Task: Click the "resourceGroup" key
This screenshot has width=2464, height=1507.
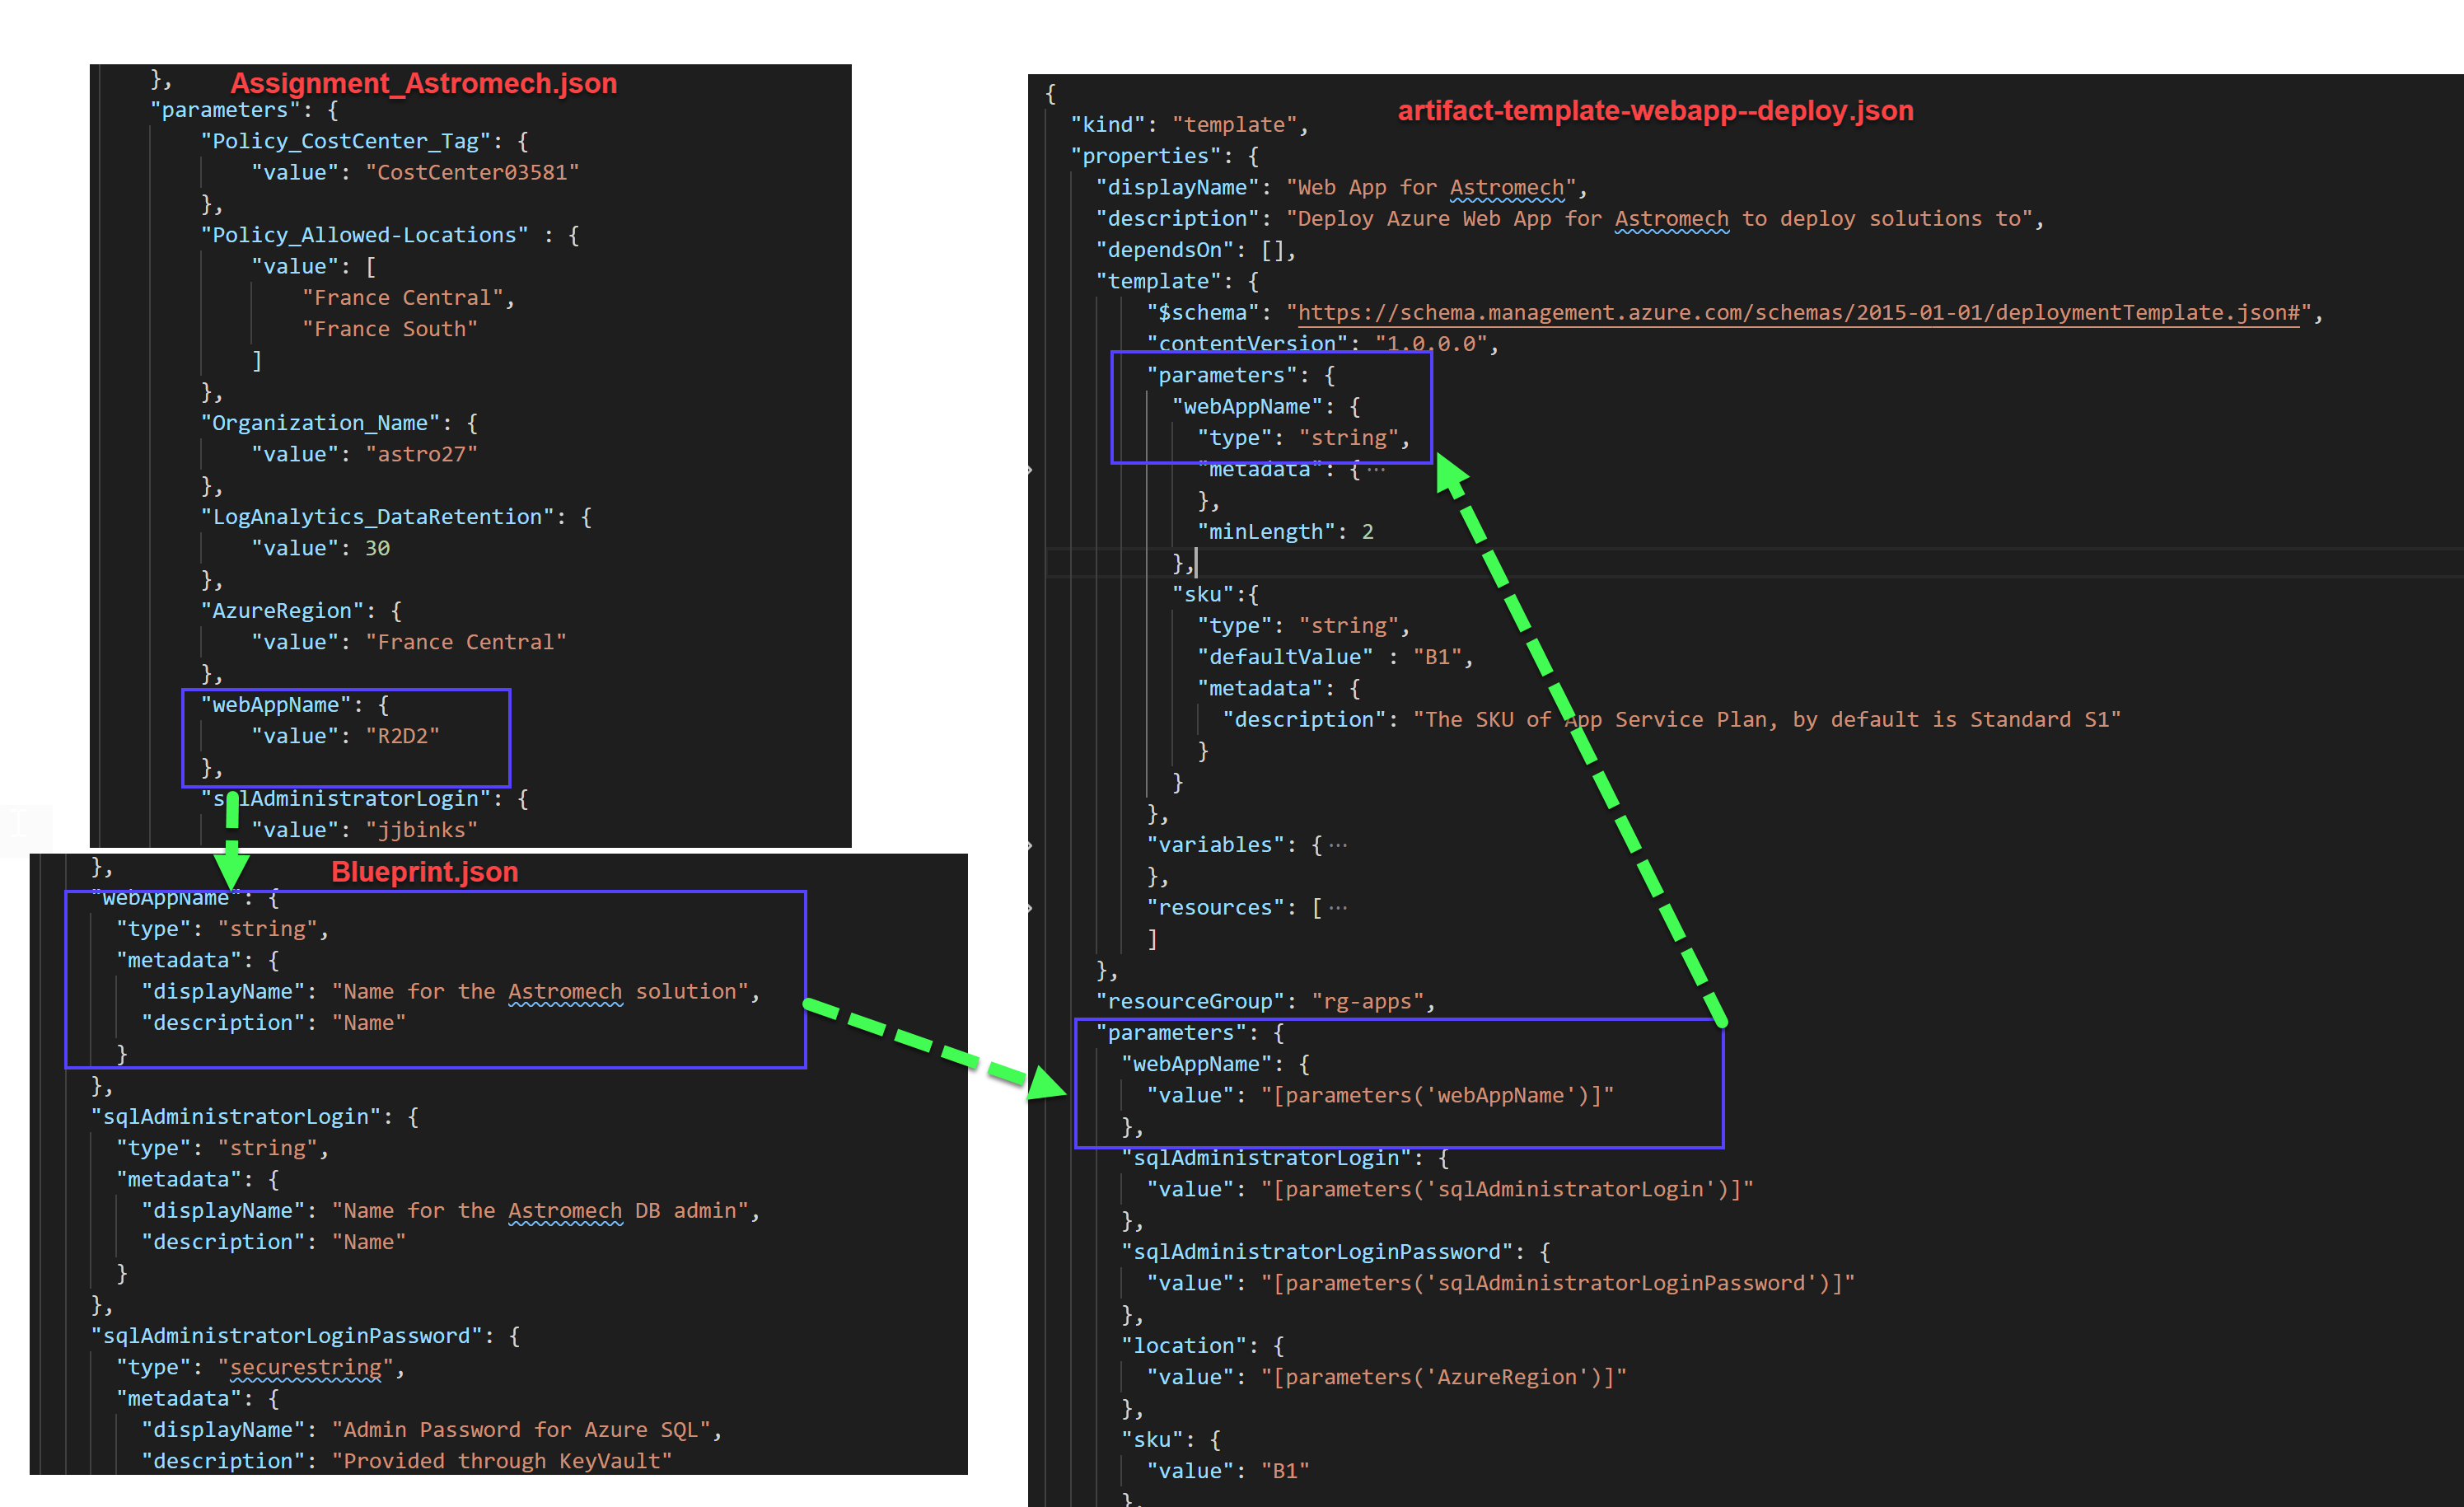Action: (1190, 1002)
